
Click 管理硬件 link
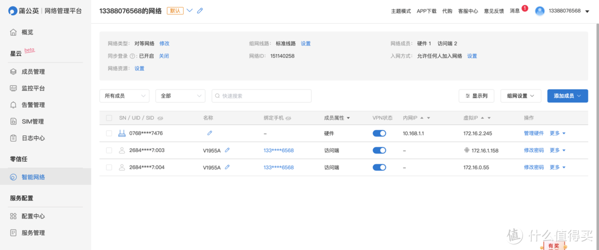point(534,133)
